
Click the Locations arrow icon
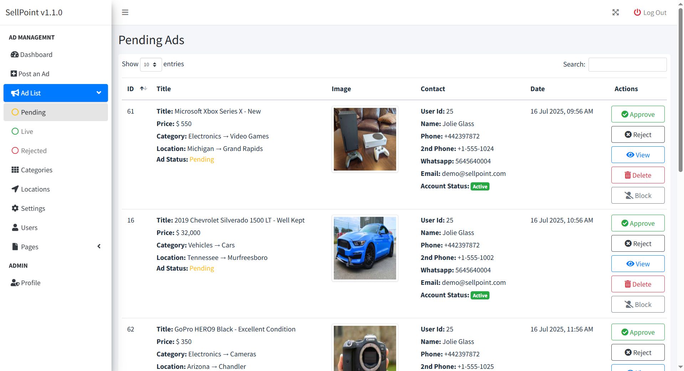click(15, 189)
